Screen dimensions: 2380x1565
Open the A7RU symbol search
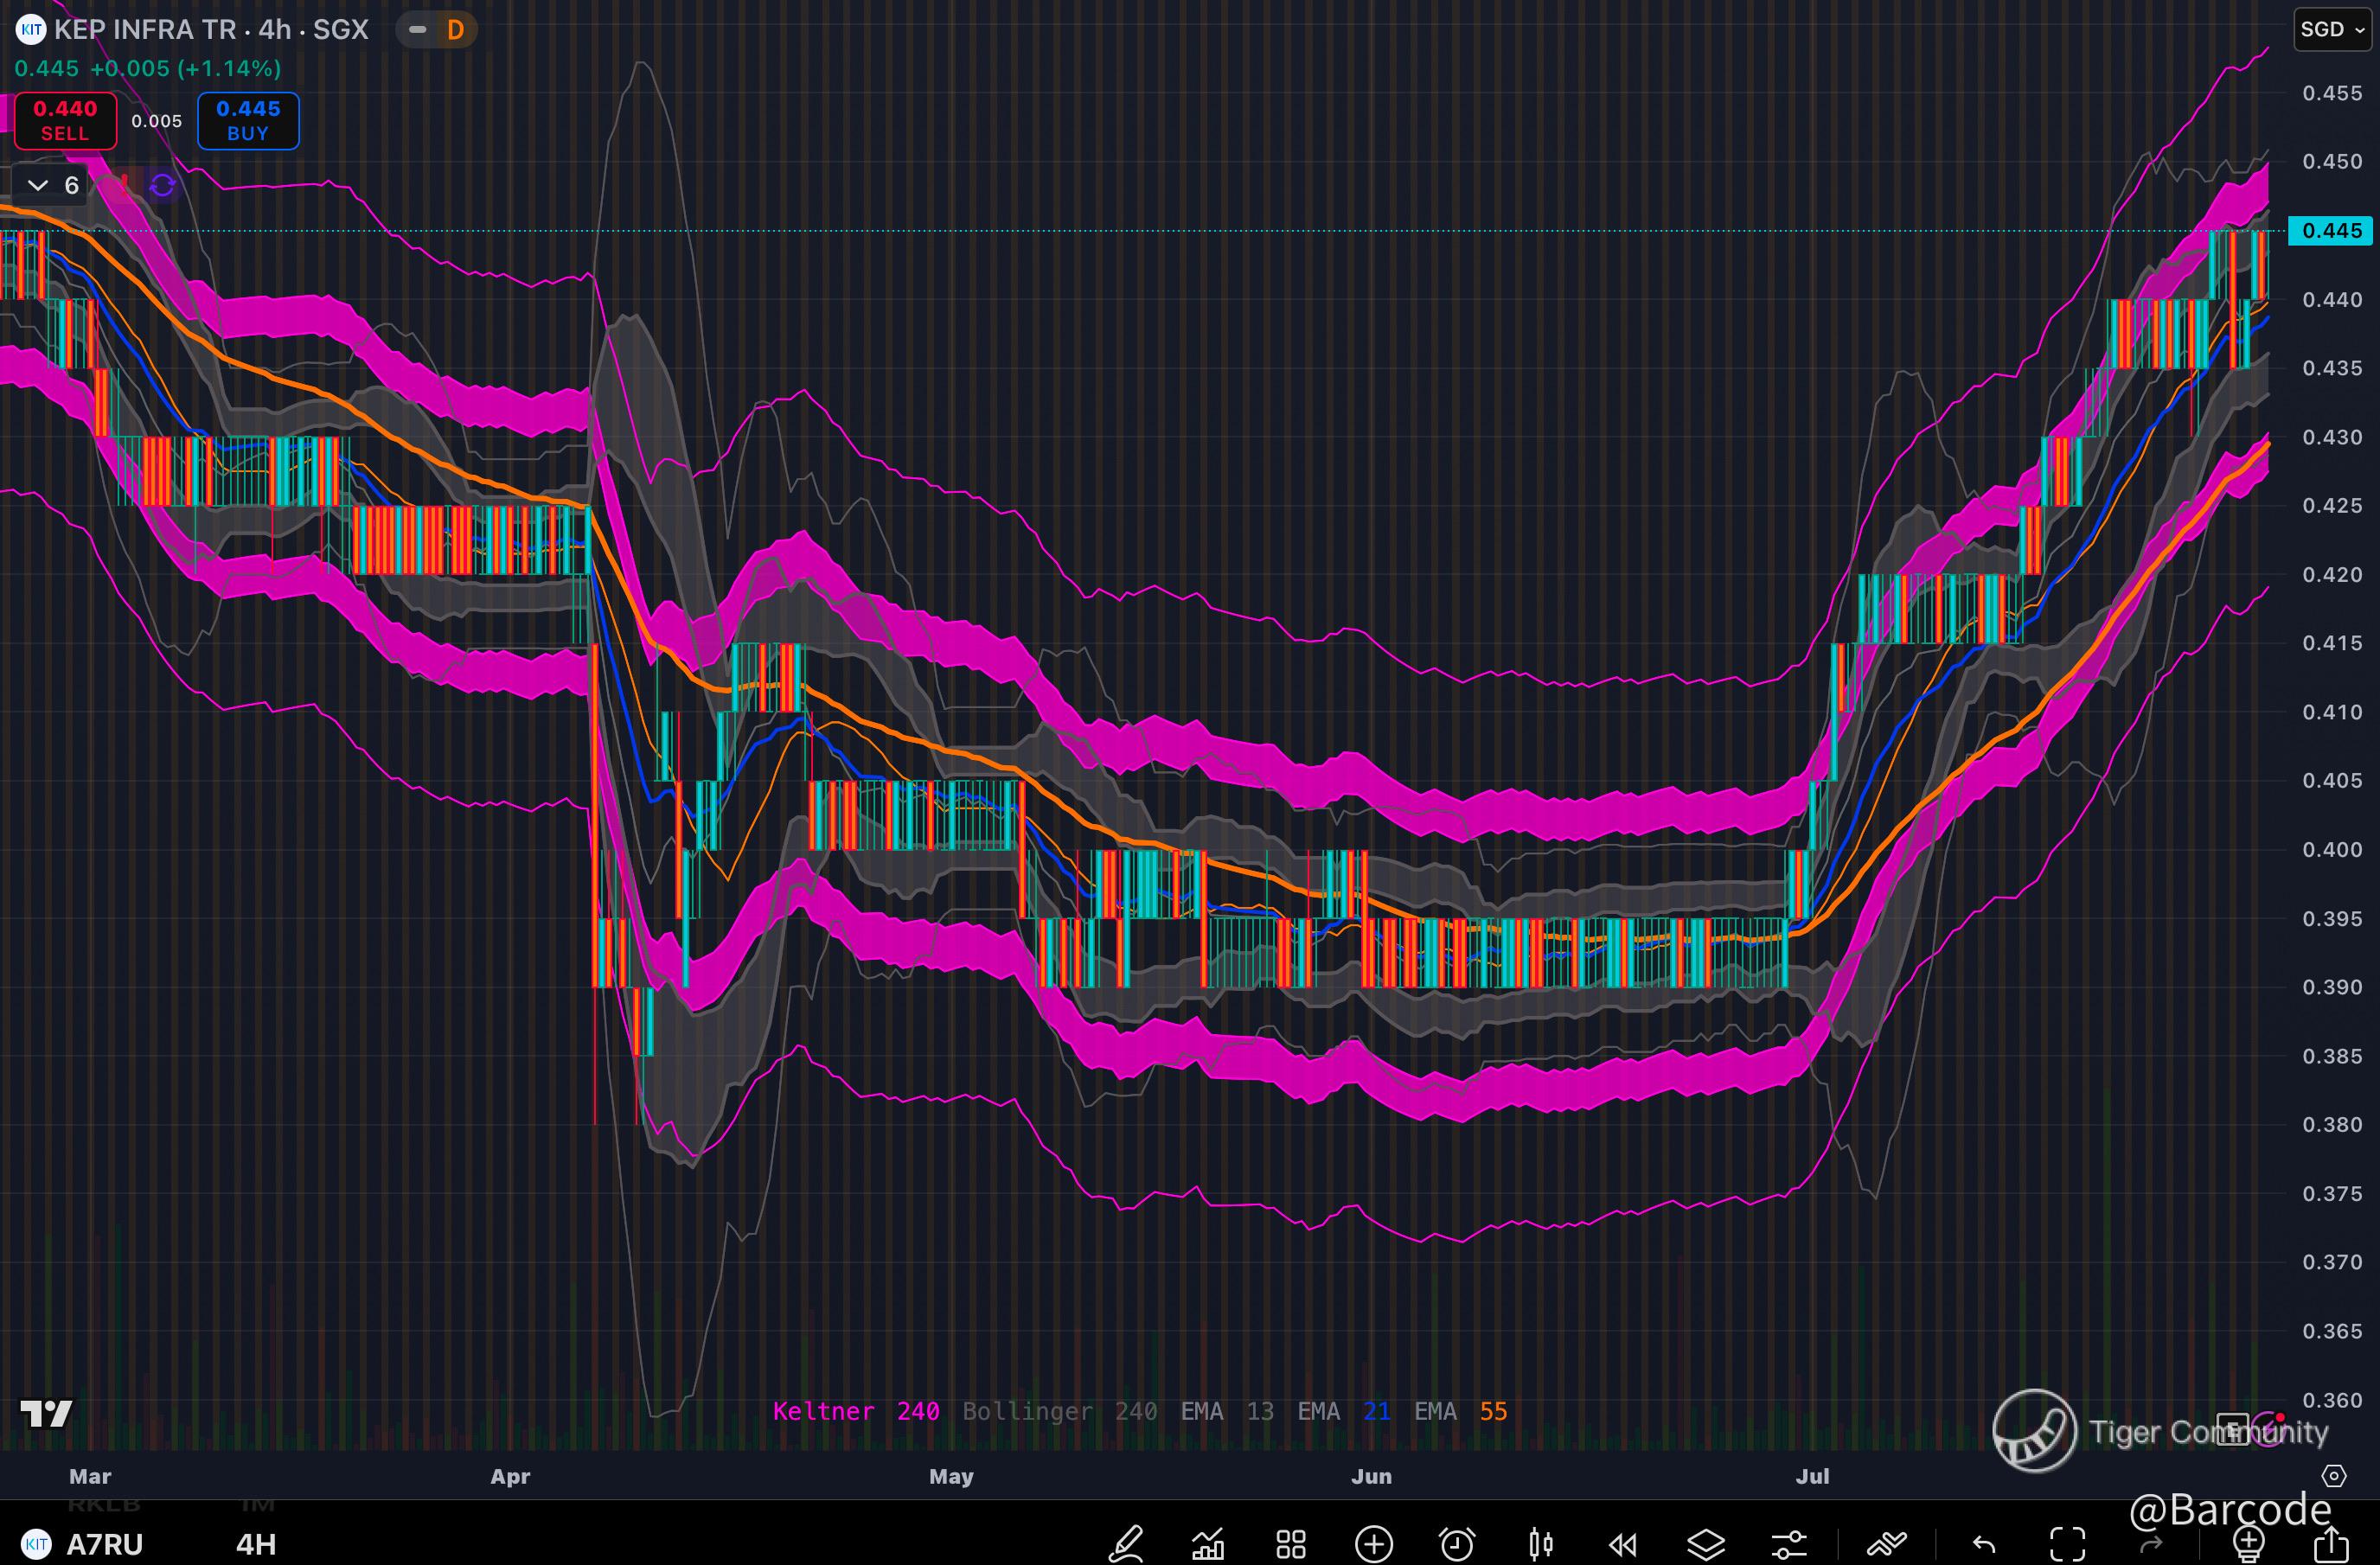pyautogui.click(x=104, y=1544)
